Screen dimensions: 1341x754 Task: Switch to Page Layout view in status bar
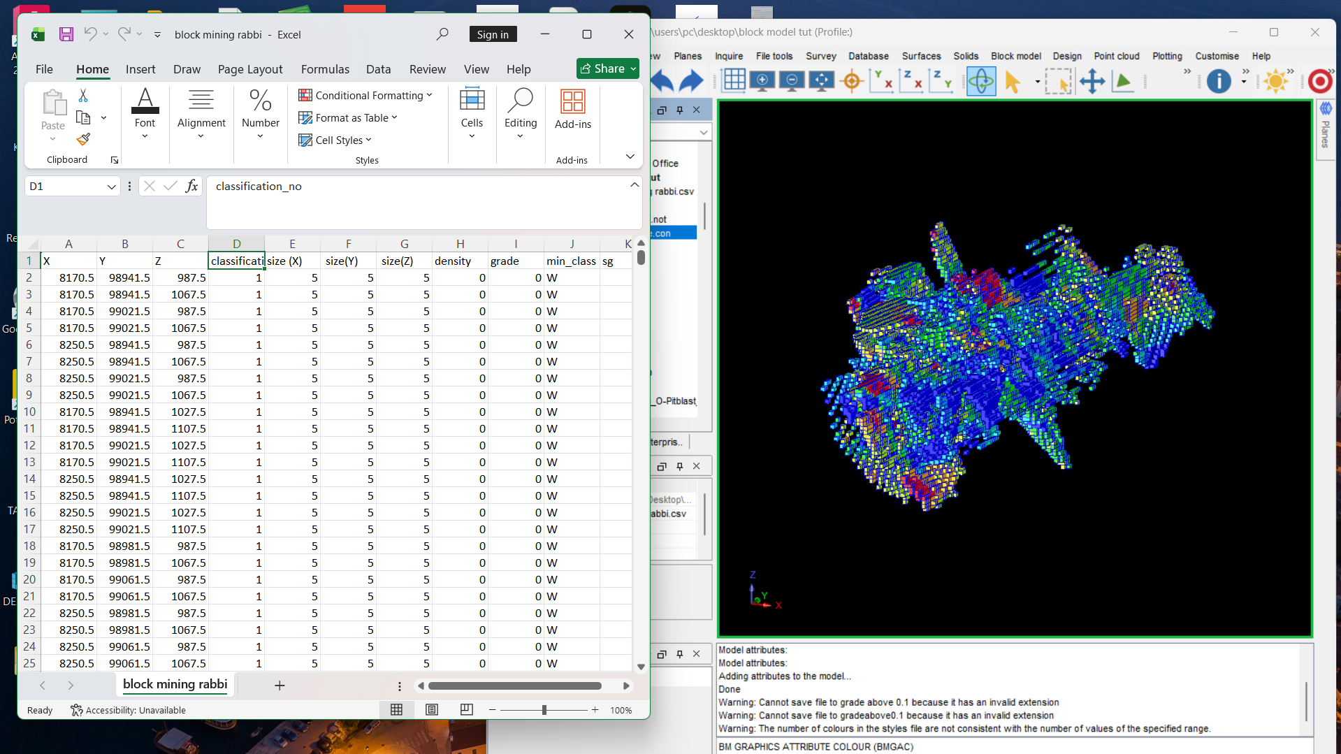432,709
